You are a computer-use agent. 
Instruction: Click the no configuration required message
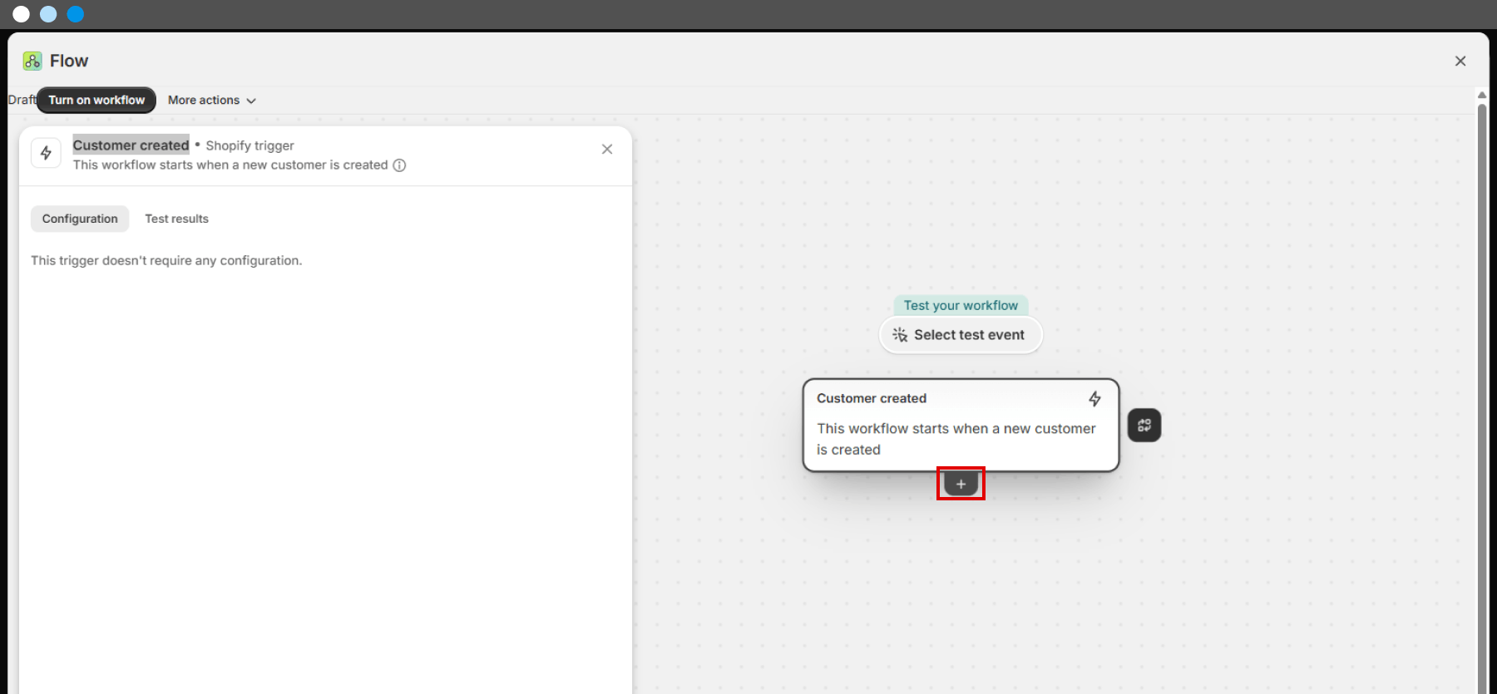(x=166, y=260)
